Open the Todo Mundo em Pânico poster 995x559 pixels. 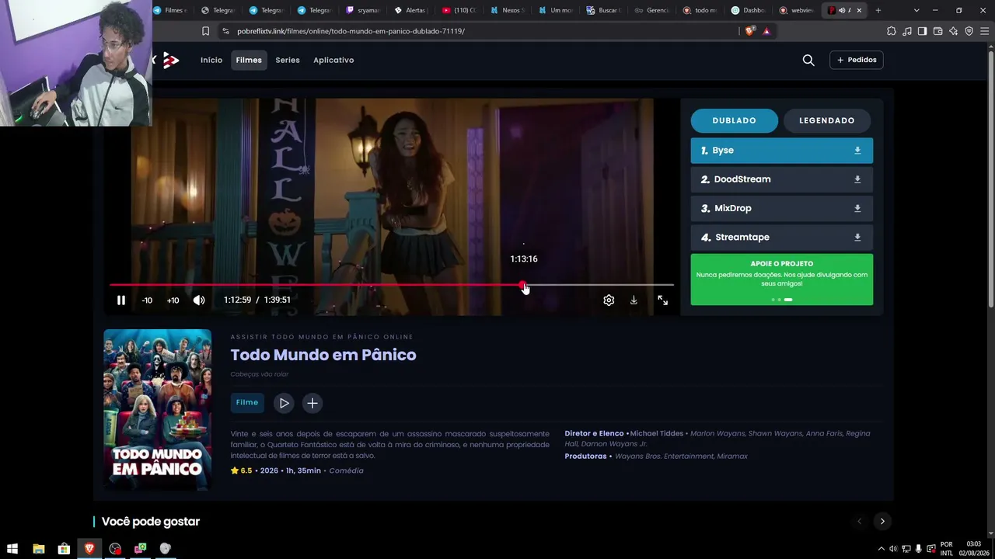pyautogui.click(x=158, y=409)
